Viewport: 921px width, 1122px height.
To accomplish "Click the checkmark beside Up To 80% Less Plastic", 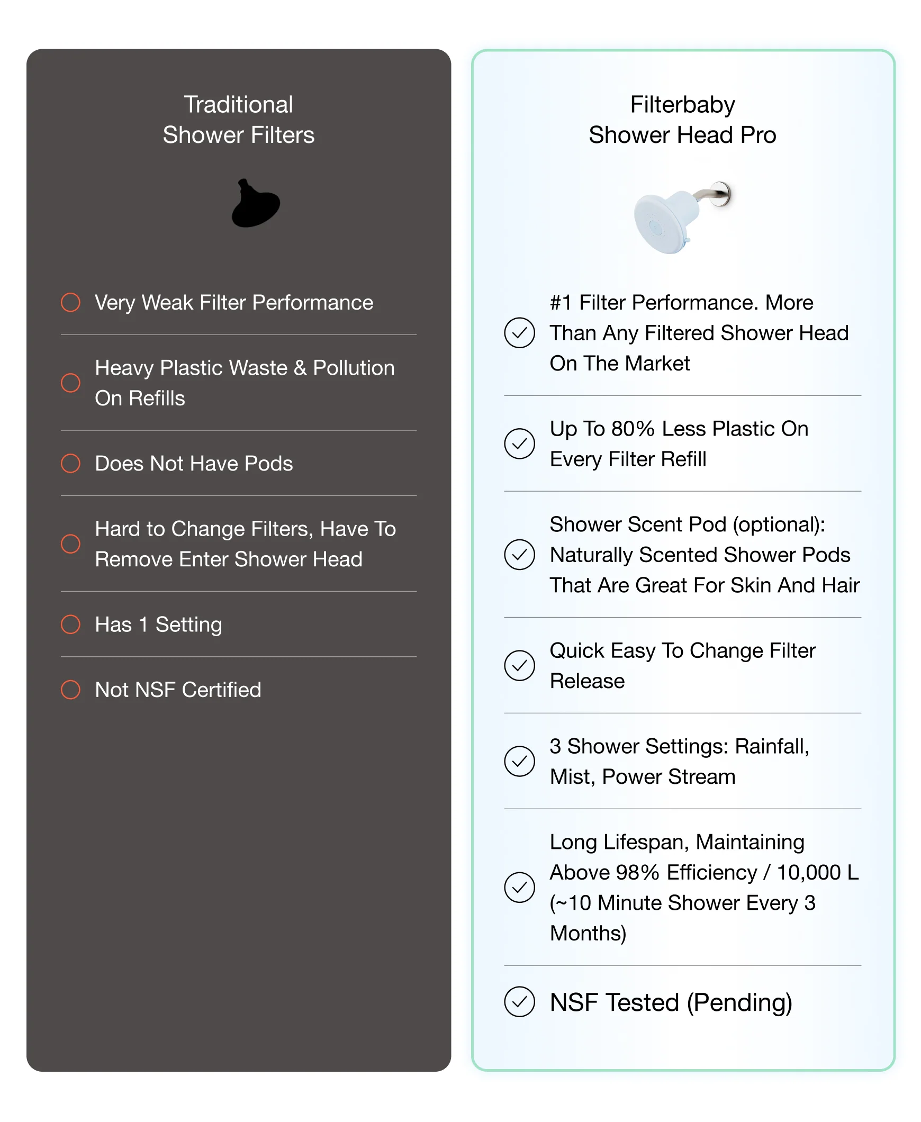I will [x=519, y=444].
